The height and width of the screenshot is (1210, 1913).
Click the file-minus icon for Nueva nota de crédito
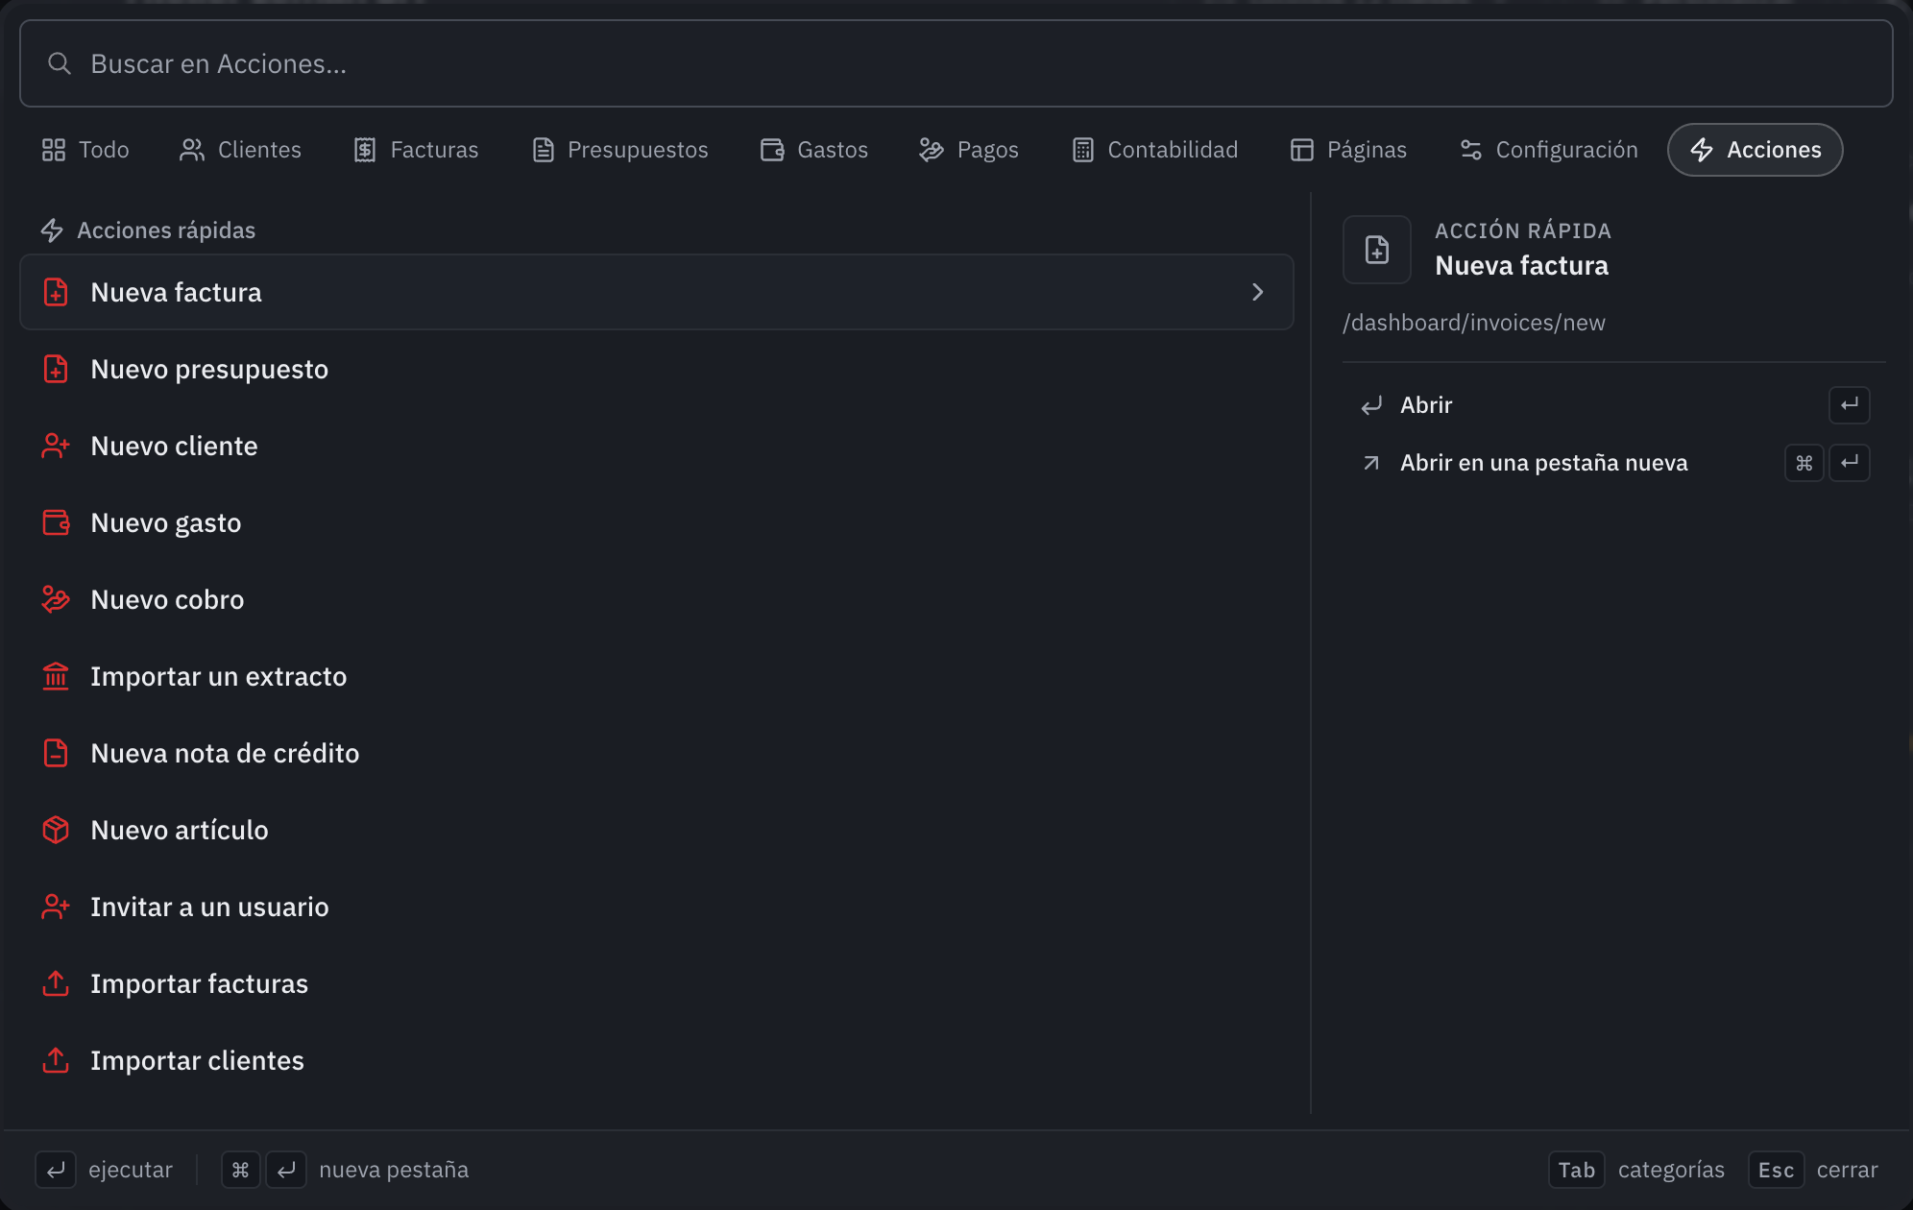56,753
